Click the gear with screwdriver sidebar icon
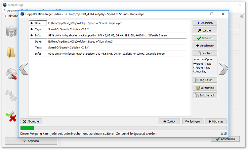The width and height of the screenshot is (248, 150). point(11,74)
